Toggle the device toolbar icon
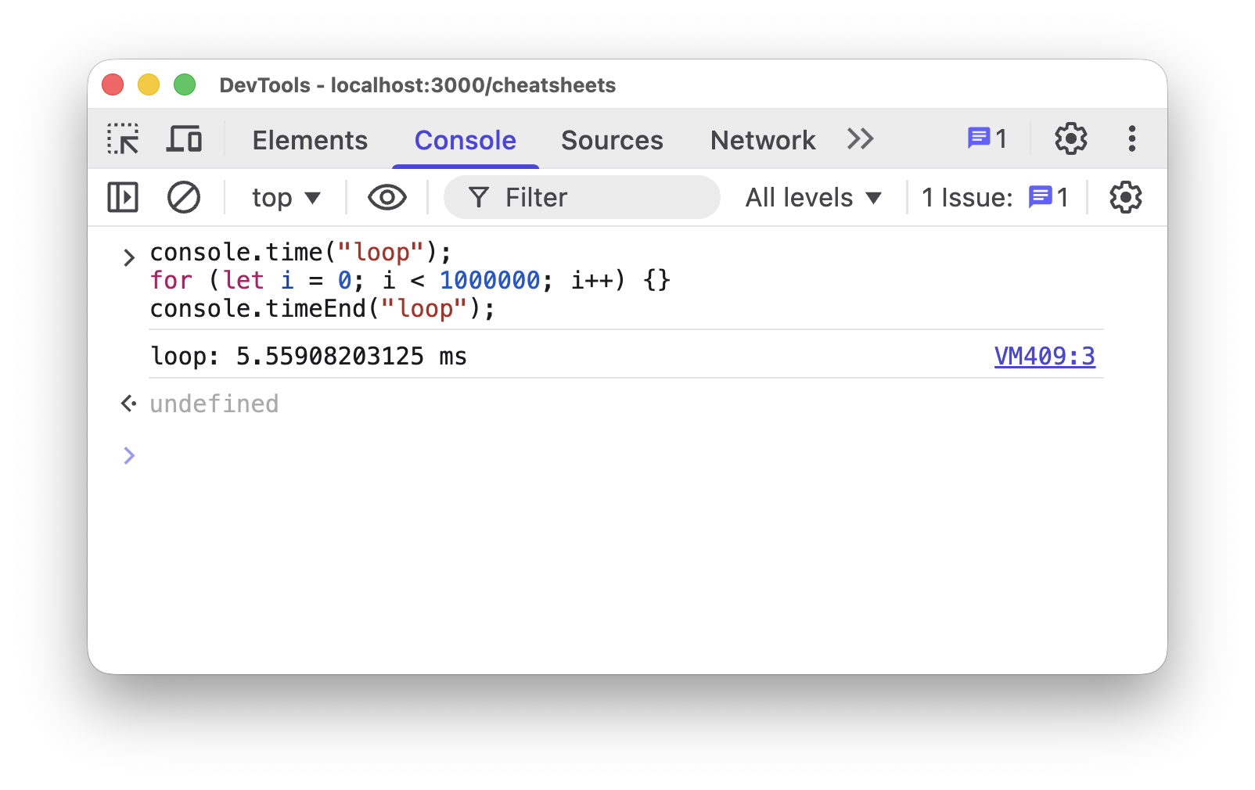1255x790 pixels. [184, 139]
